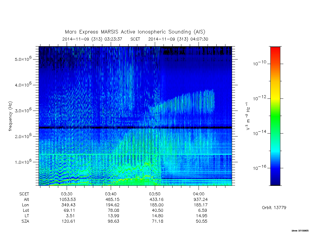
Task: Click the color bar units label V² m⁻² Hz⁻¹
Action: pos(248,116)
